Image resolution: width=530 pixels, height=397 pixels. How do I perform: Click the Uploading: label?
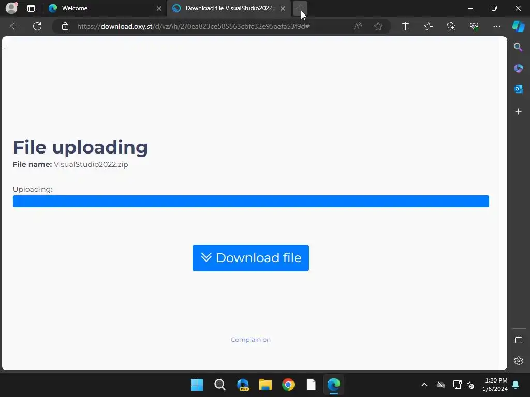(x=33, y=189)
